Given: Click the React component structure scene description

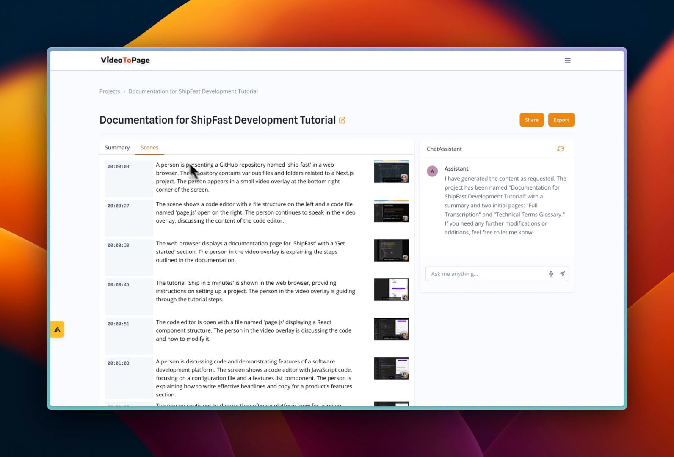Looking at the screenshot, I should (x=254, y=330).
